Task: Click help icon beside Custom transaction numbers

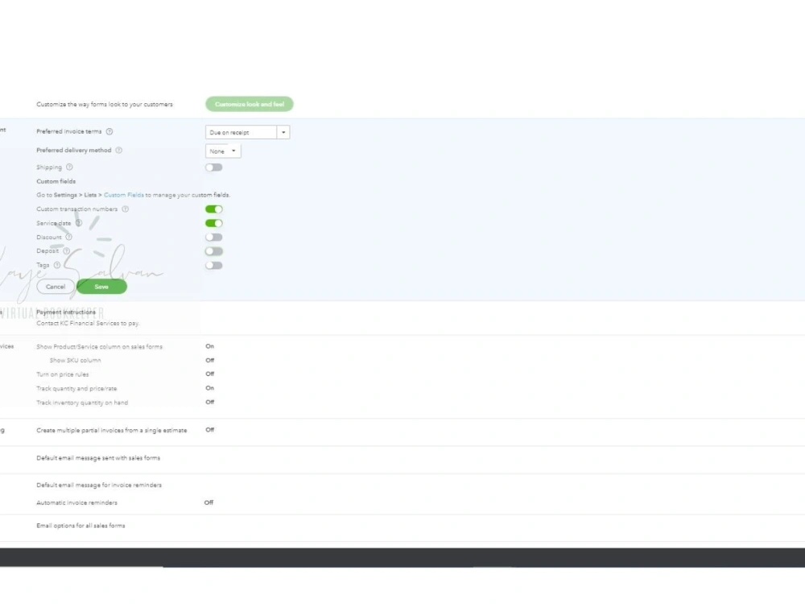Action: point(126,209)
